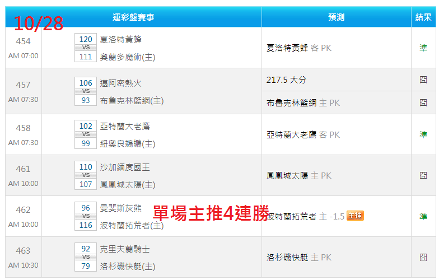This screenshot has height=280, width=439.
Task: Click the prediction 波特蘭拓荒者 主 -1.5
Action: click(x=306, y=216)
